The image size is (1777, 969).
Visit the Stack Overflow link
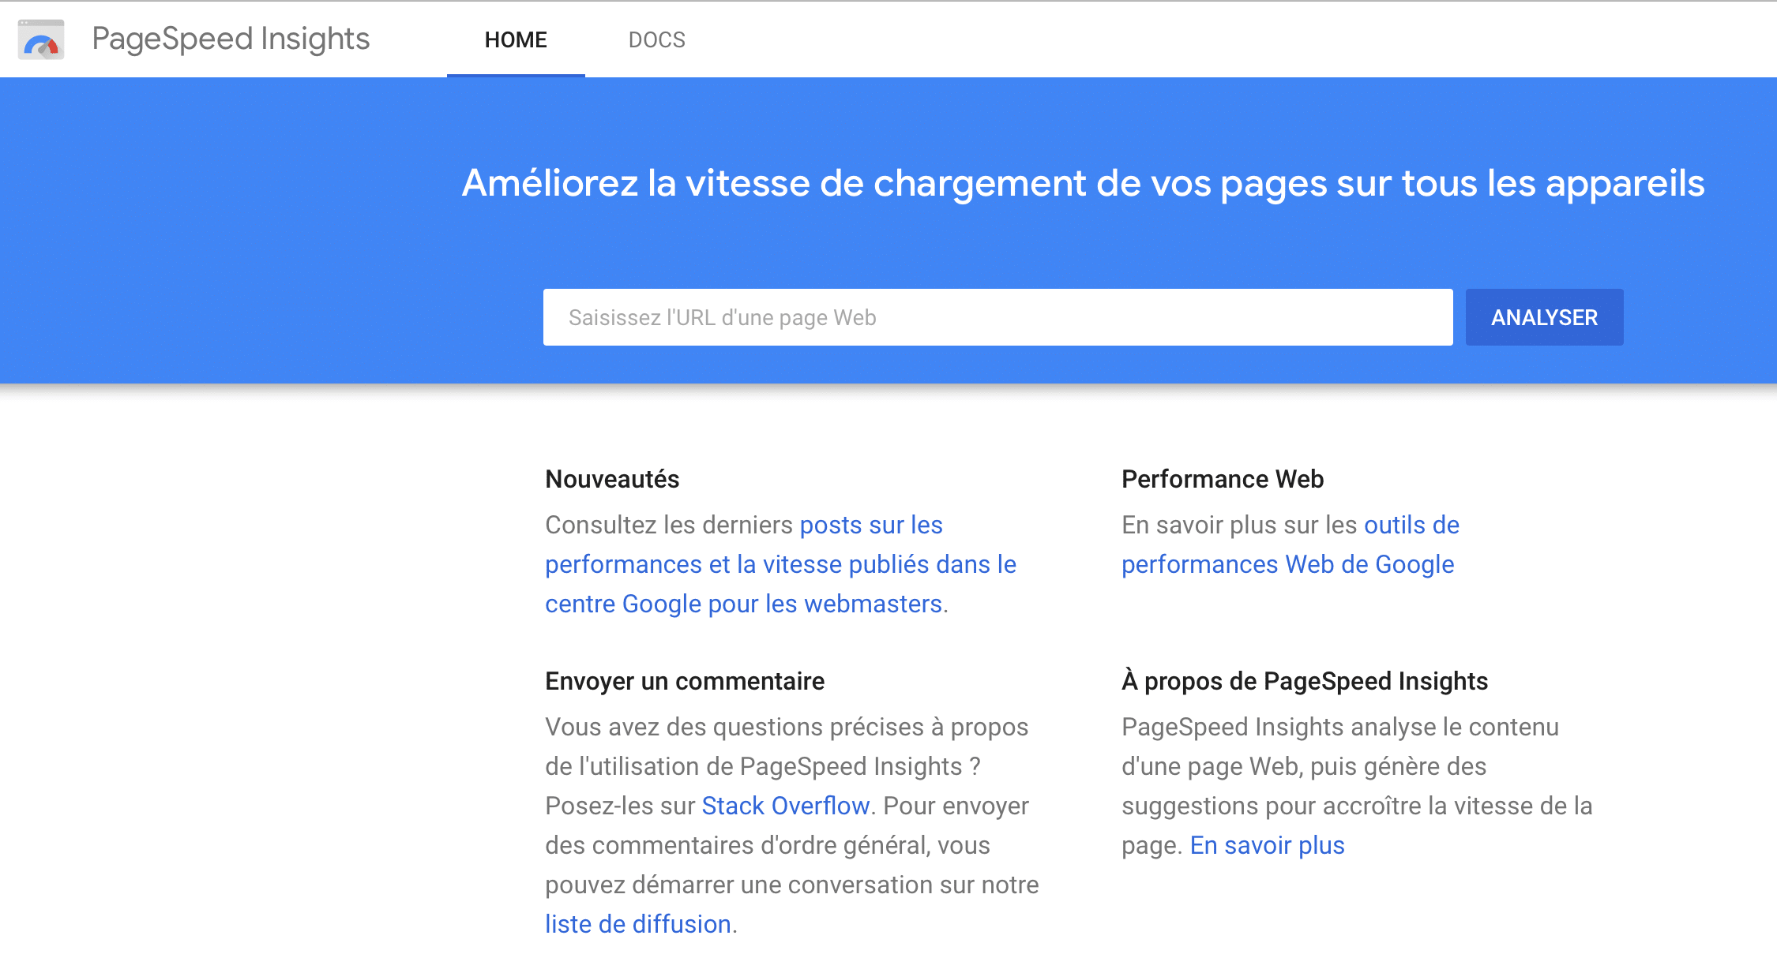pos(785,806)
